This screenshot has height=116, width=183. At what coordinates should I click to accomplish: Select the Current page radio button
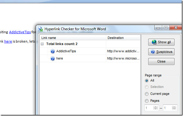coord(147,94)
